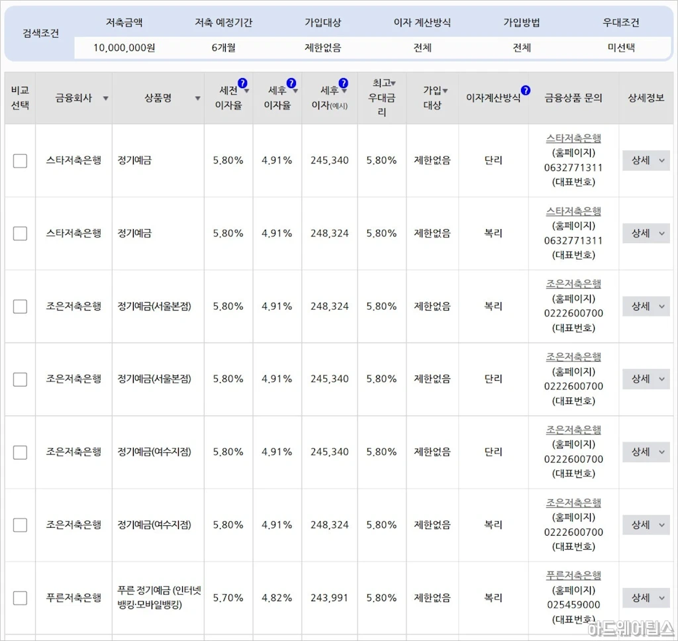Click the 비교 선택 column header
The image size is (678, 641).
click(20, 98)
